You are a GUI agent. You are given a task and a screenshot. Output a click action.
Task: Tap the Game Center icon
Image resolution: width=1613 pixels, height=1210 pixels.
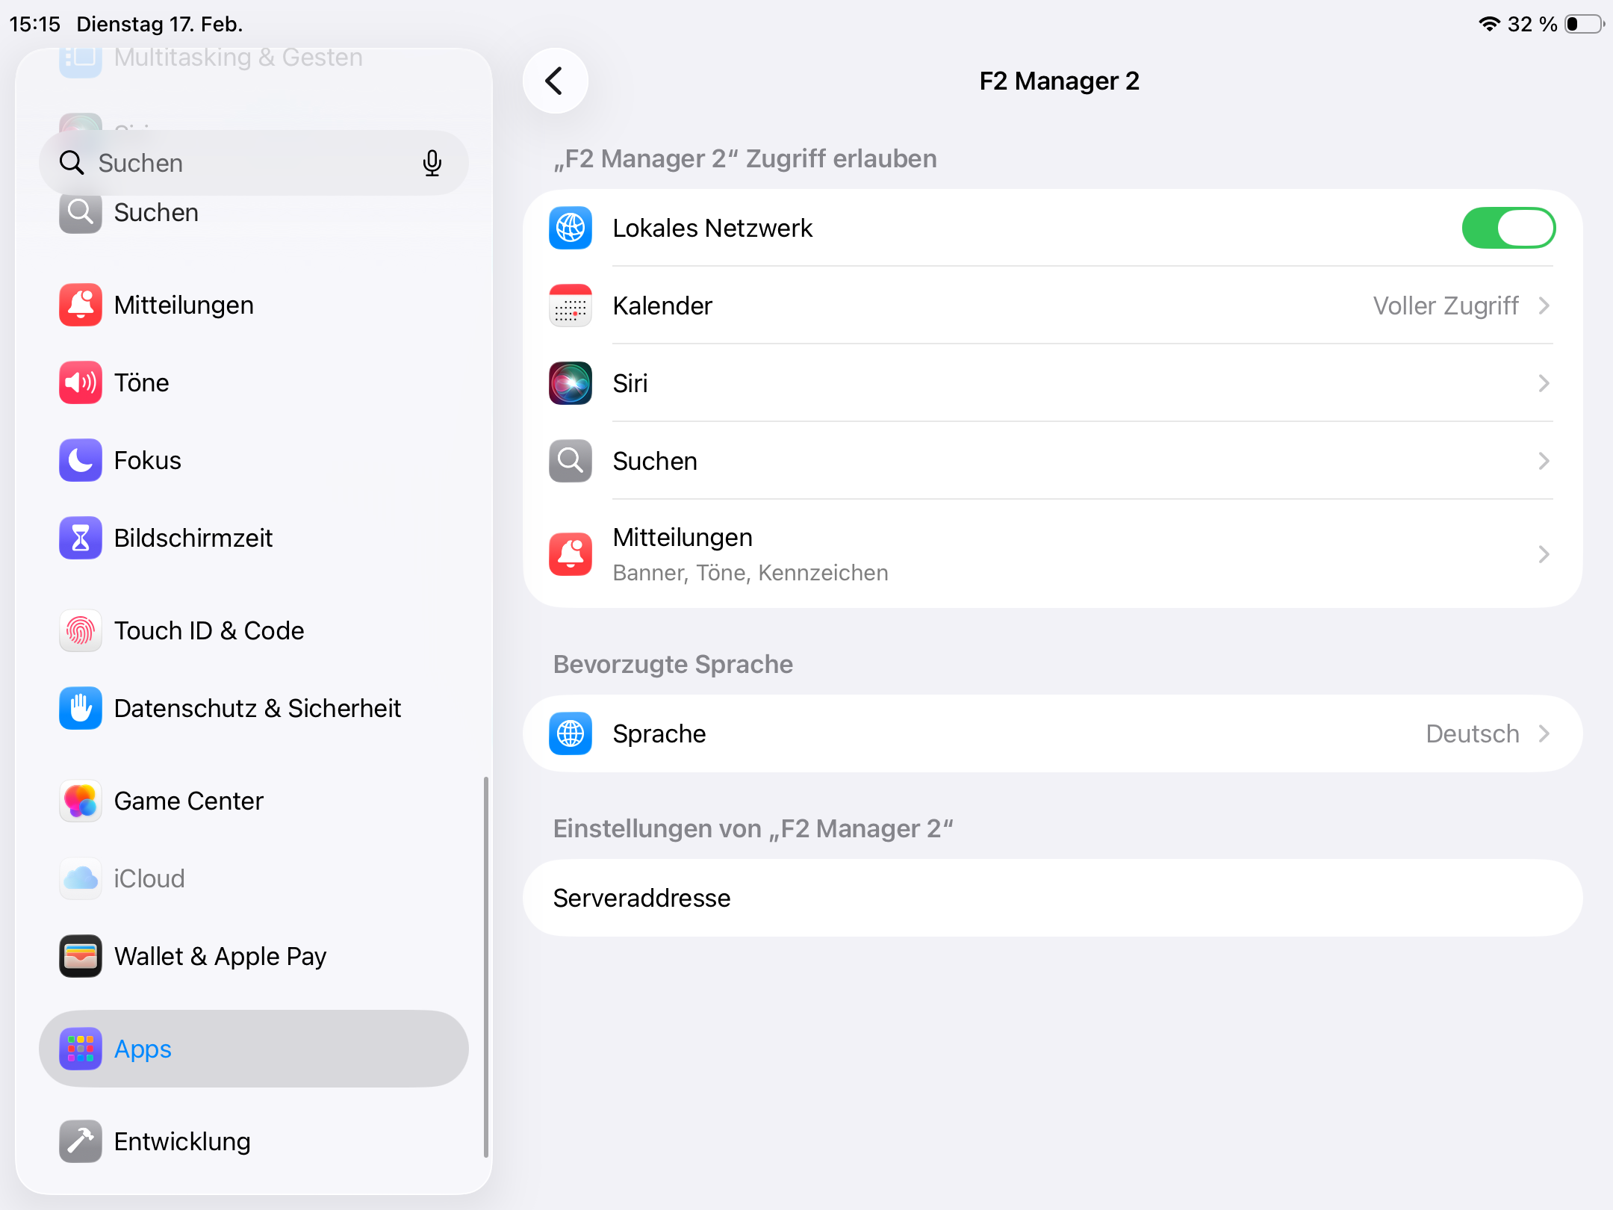tap(81, 801)
